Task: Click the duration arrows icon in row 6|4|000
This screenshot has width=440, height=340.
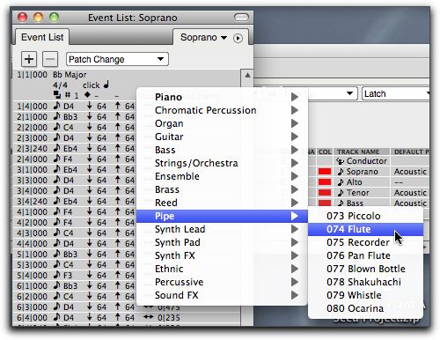Action: [149, 317]
